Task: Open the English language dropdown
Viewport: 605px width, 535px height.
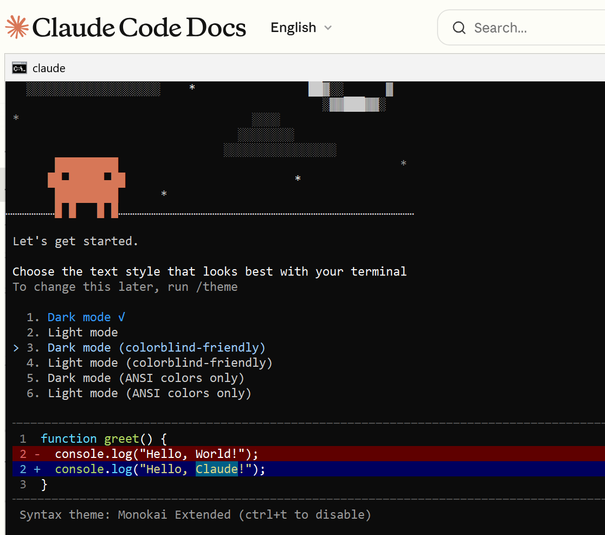Action: coord(301,28)
